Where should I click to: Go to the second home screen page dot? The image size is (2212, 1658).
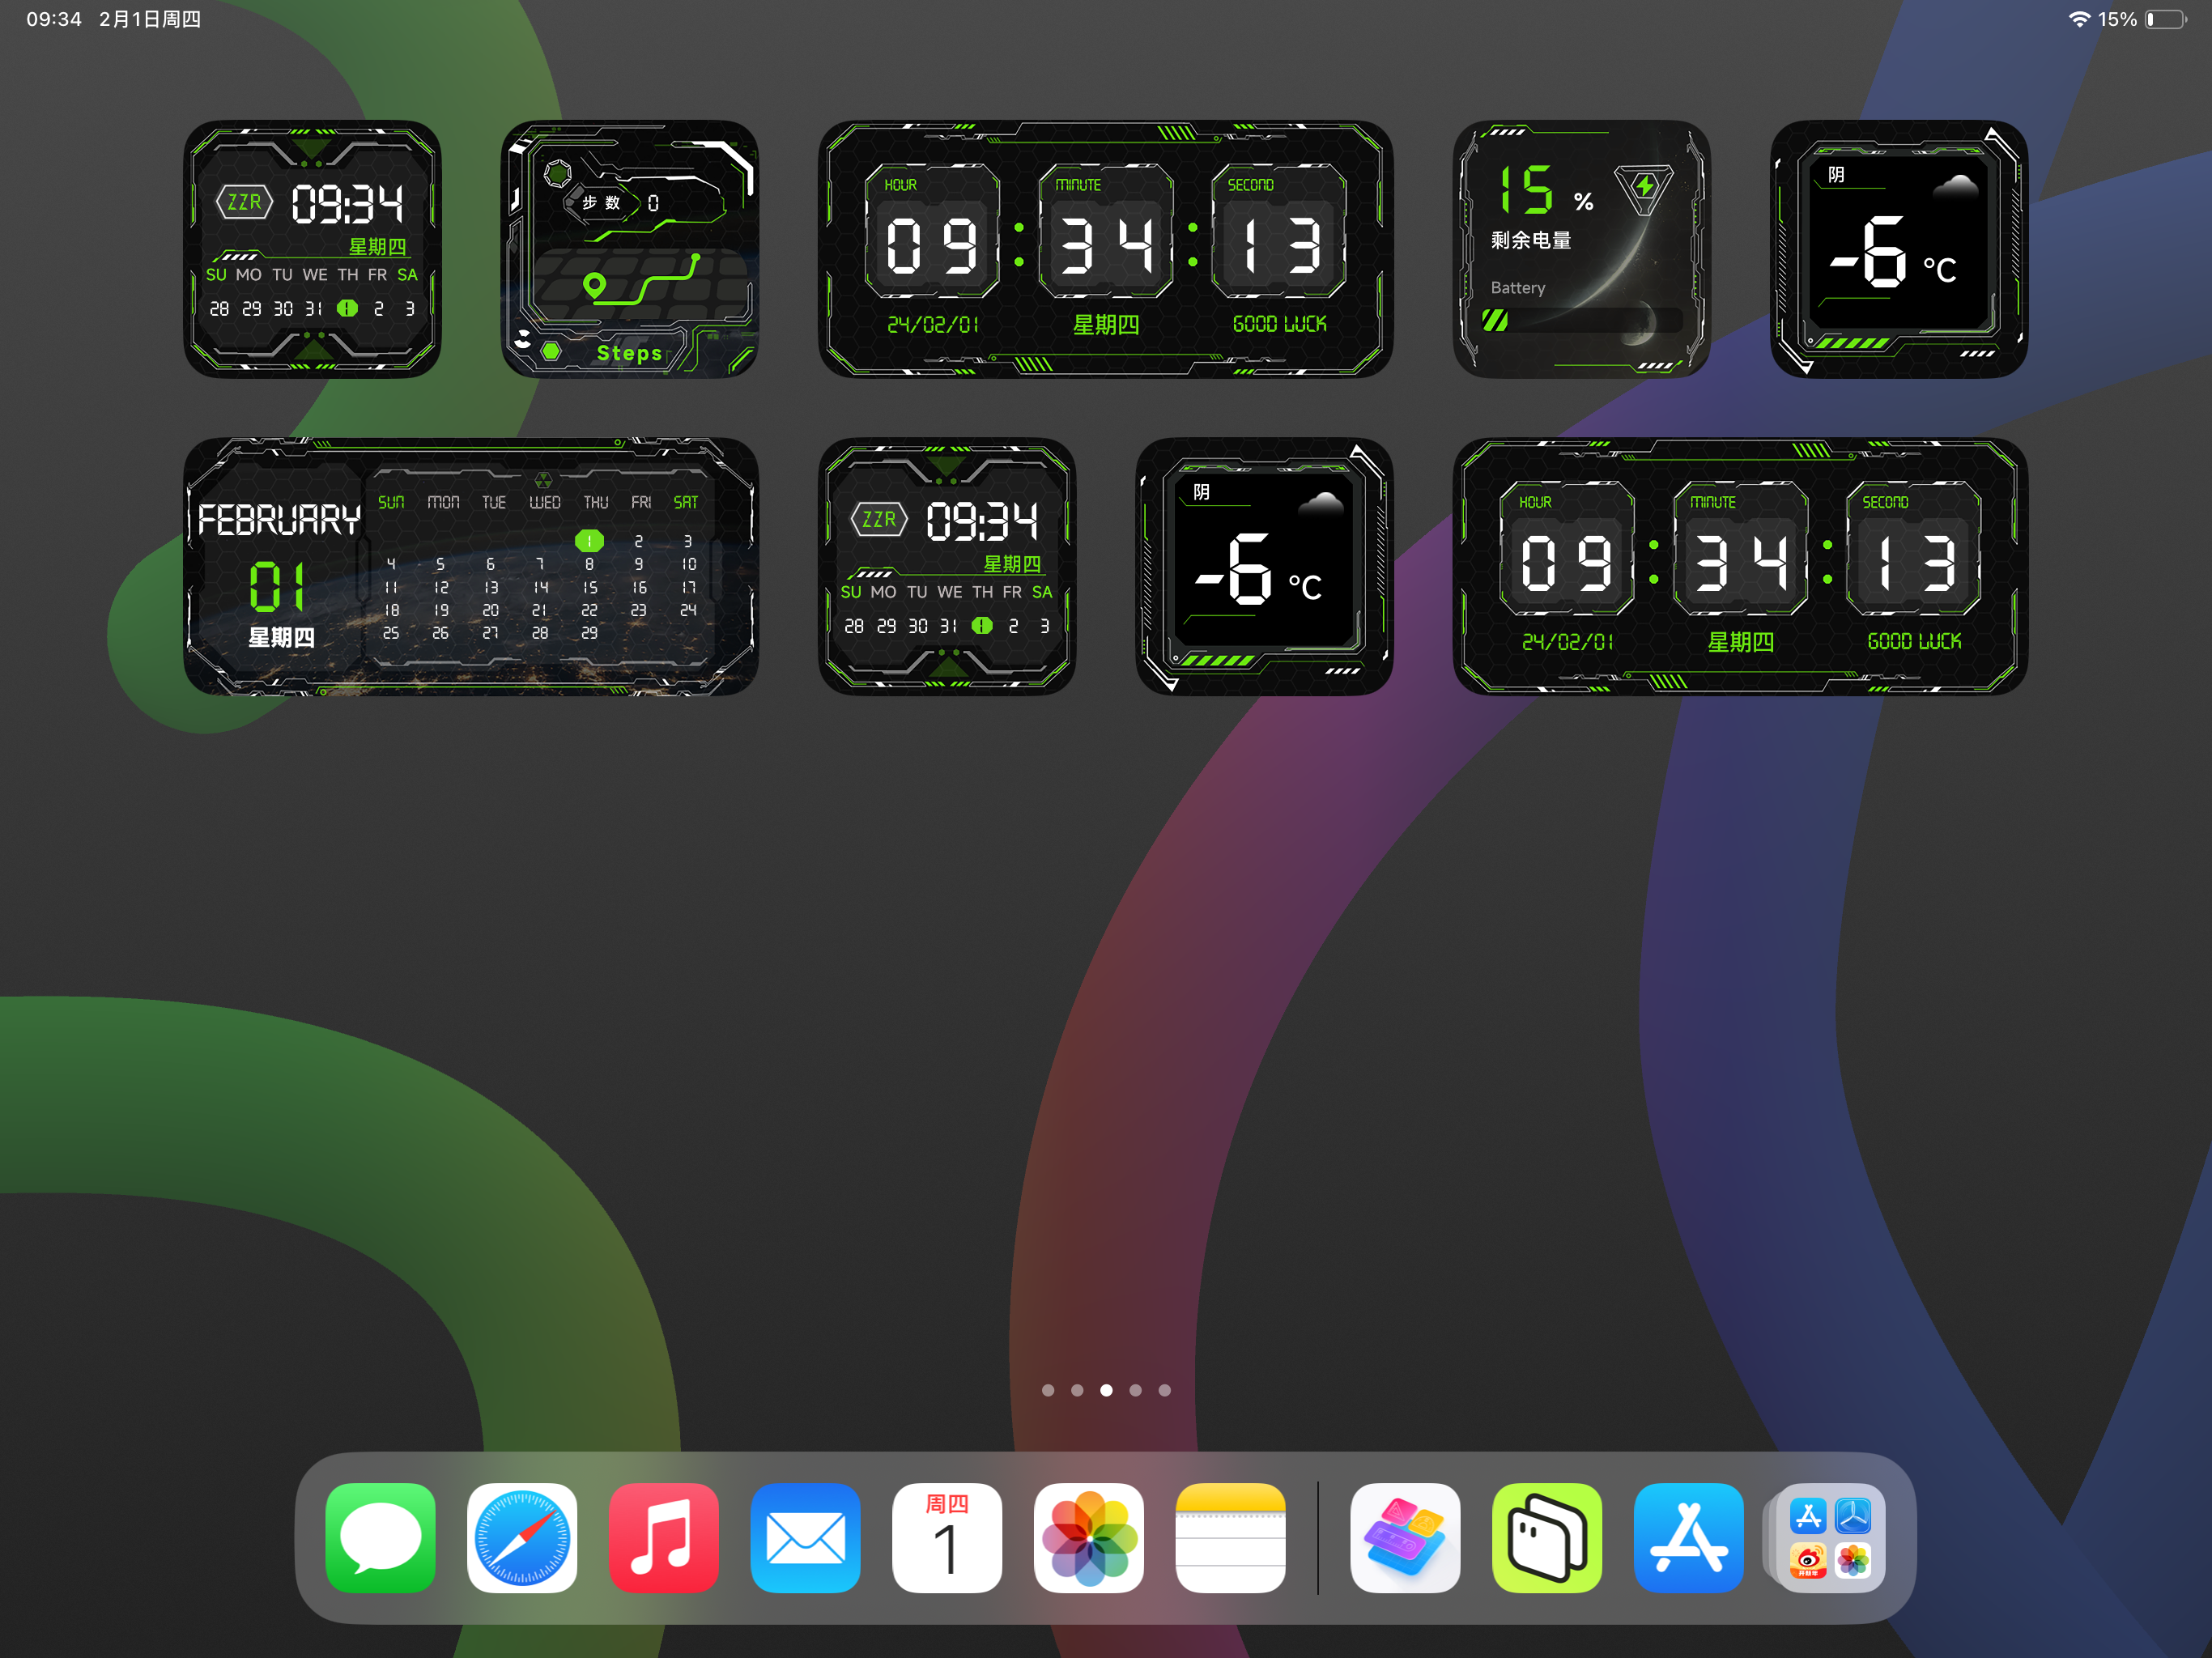pos(1077,1390)
